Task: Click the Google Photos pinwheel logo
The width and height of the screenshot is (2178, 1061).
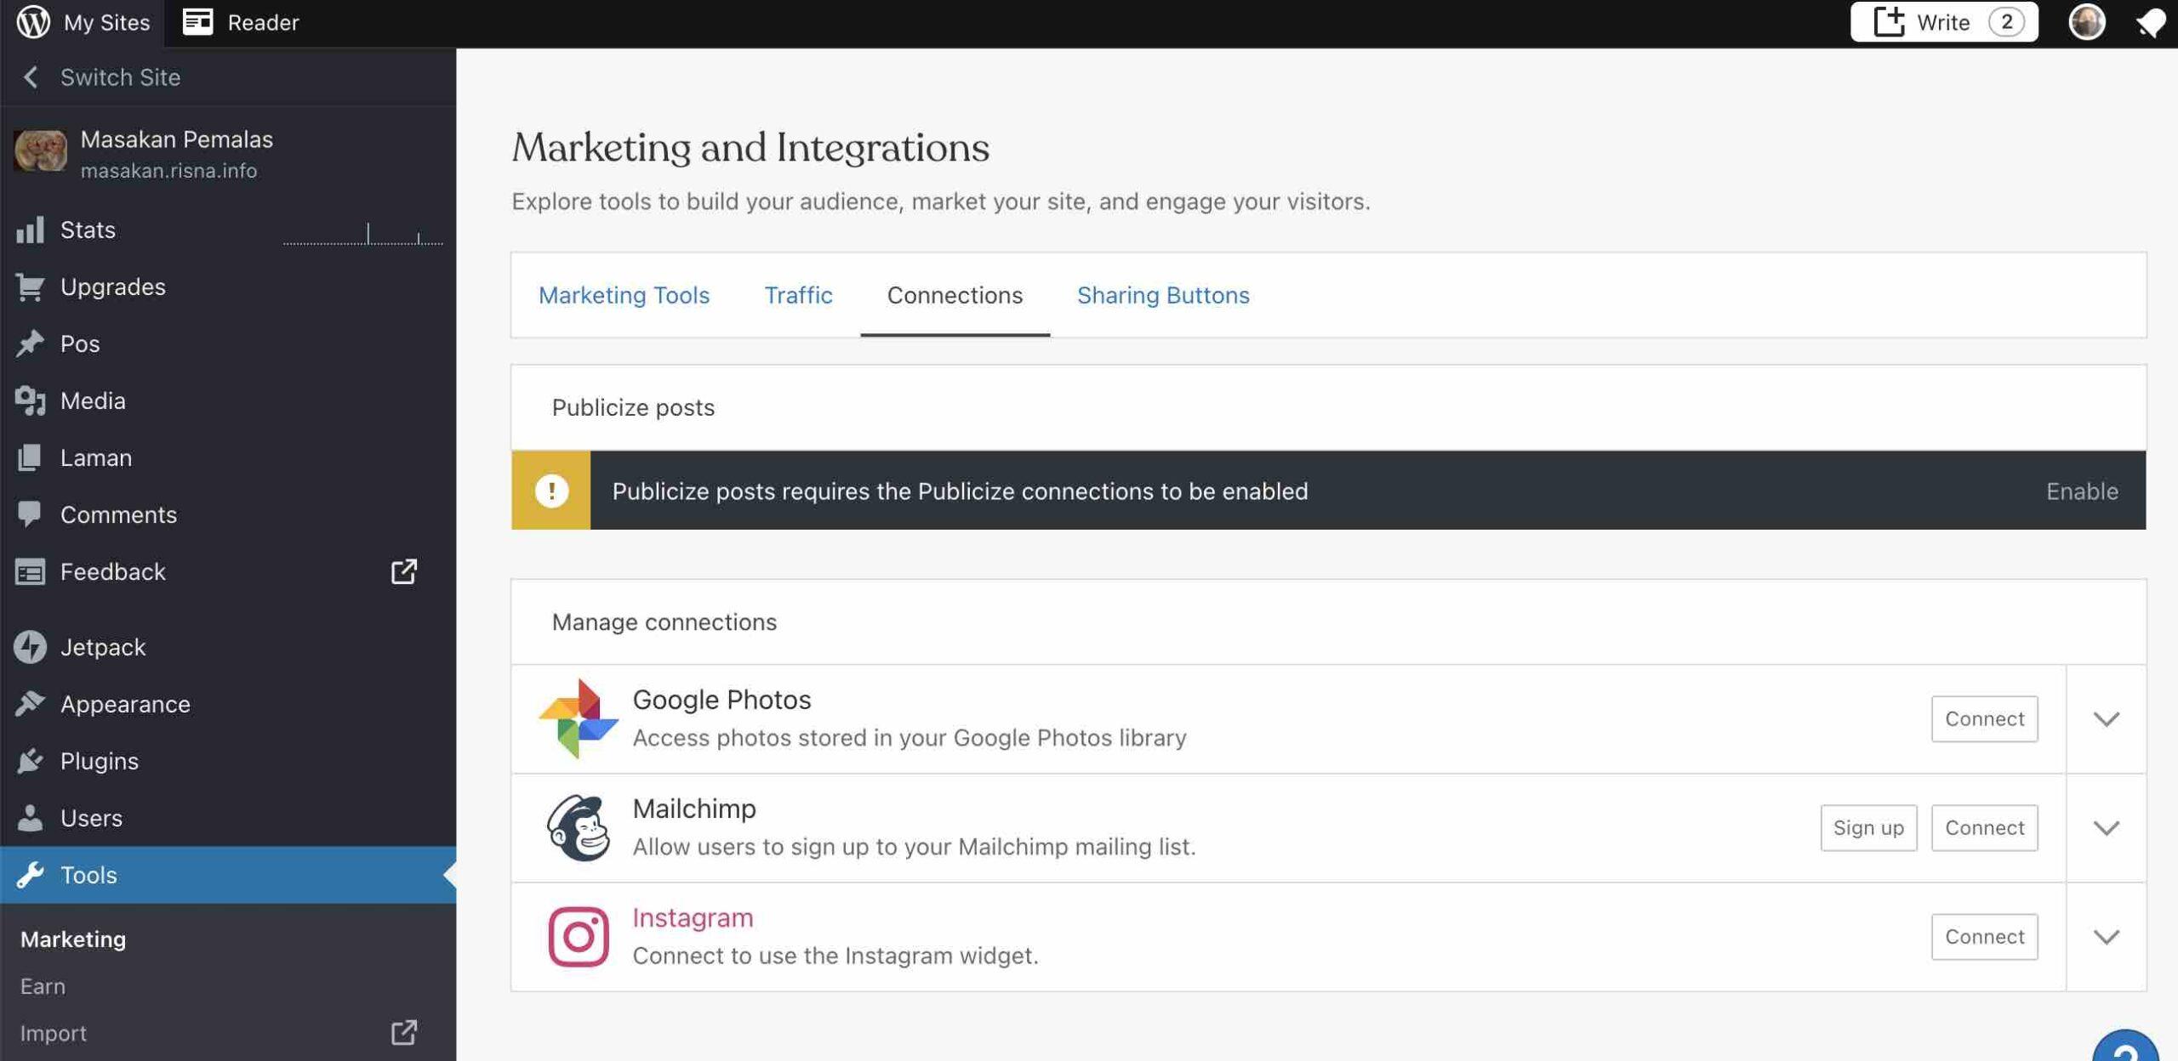Action: pos(579,718)
